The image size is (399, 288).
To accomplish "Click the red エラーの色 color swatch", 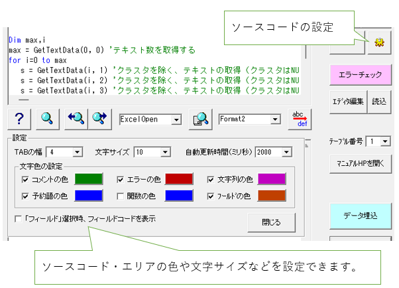I will click(178, 179).
